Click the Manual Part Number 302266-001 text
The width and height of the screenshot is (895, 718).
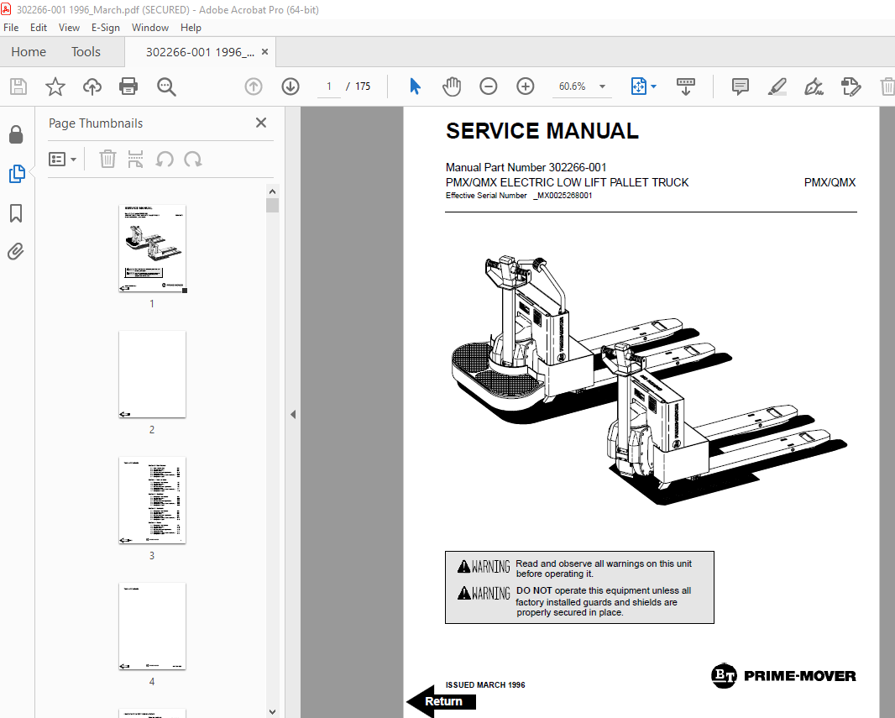click(526, 167)
